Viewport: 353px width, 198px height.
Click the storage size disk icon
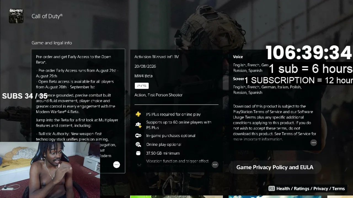click(x=138, y=153)
